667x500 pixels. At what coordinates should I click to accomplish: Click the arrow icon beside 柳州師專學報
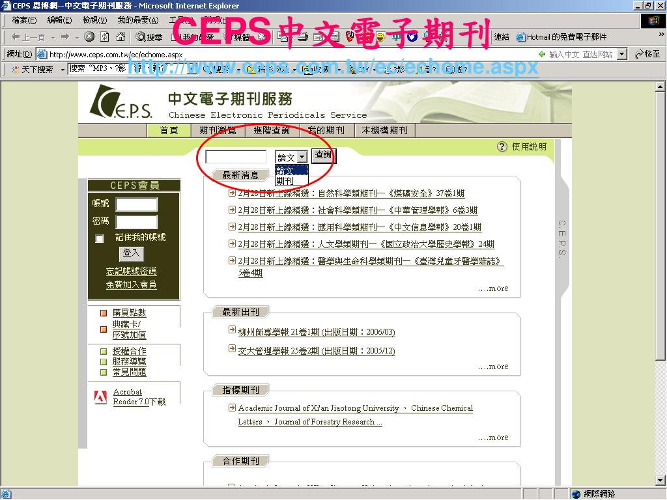click(x=232, y=329)
